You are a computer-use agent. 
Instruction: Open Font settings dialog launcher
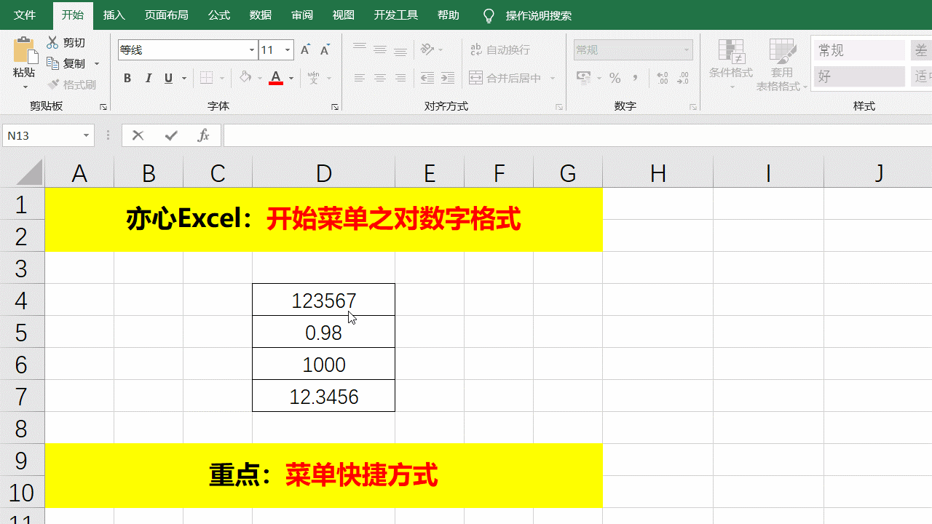tap(335, 107)
